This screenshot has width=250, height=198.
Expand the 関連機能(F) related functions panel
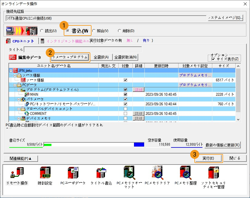pos(21,158)
